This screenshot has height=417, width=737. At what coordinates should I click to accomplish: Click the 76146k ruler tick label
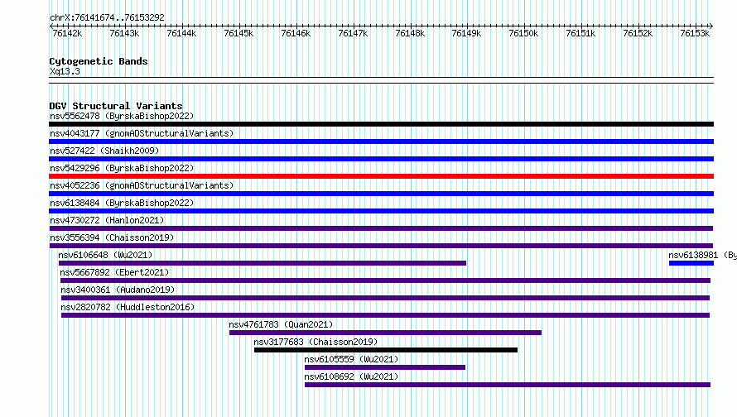(x=296, y=33)
